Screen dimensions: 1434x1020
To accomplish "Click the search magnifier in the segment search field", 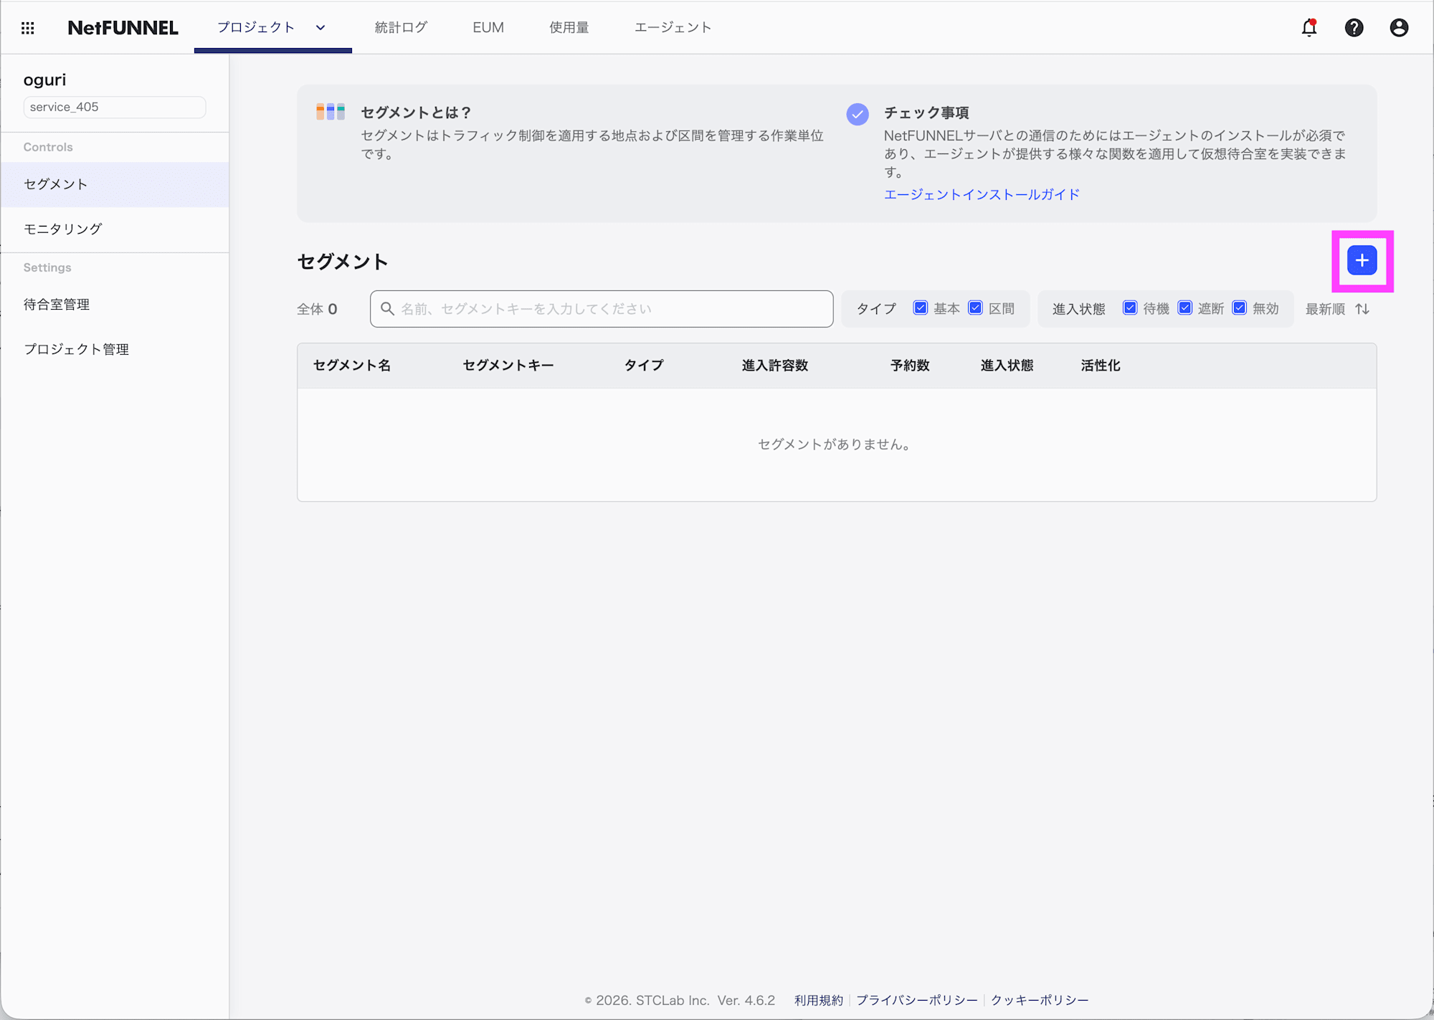I will [x=388, y=309].
